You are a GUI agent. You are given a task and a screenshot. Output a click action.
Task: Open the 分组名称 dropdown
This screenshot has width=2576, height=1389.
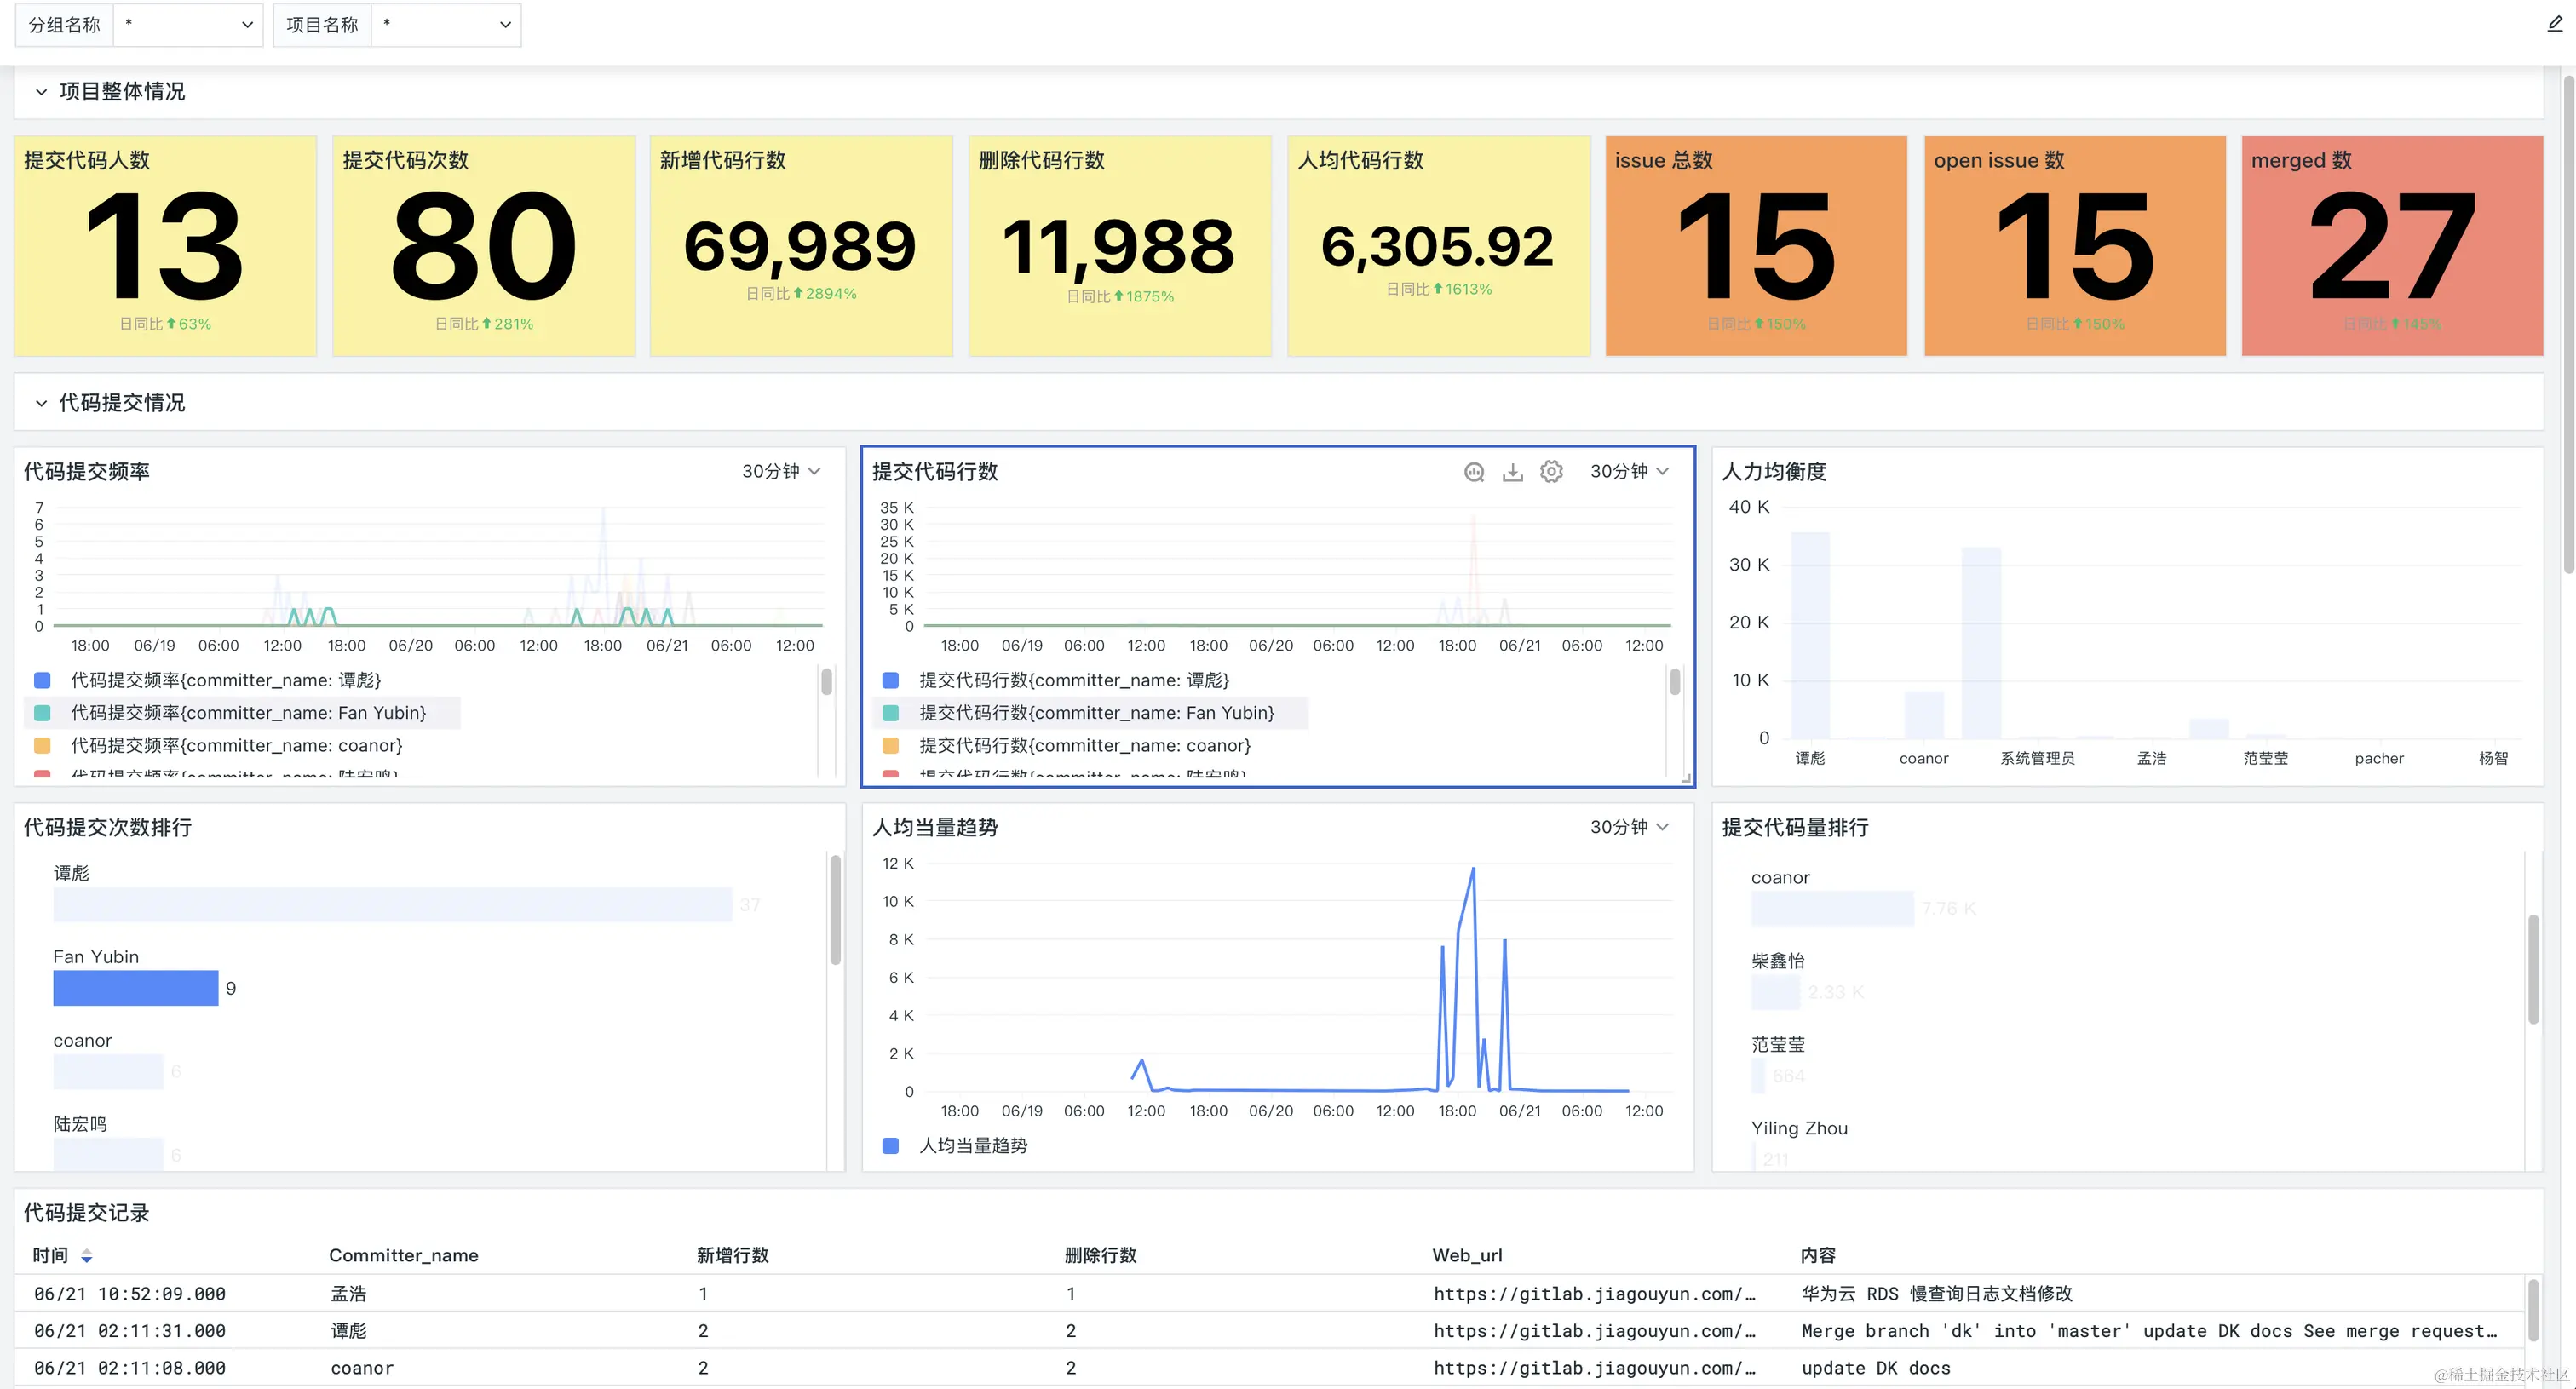188,25
